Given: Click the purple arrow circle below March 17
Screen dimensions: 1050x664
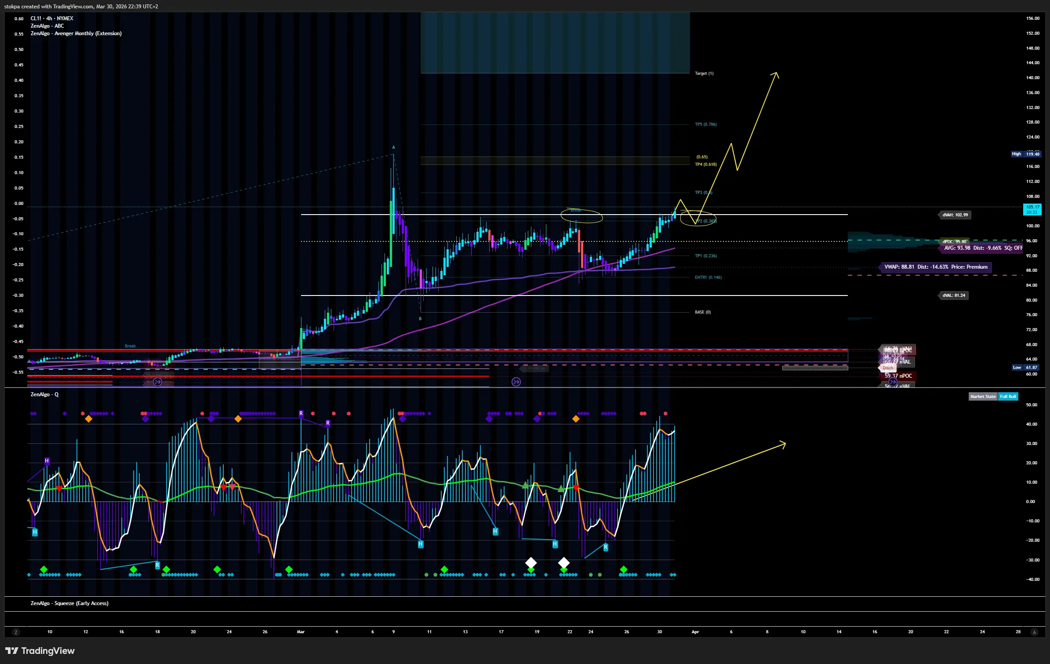Looking at the screenshot, I should click(516, 382).
